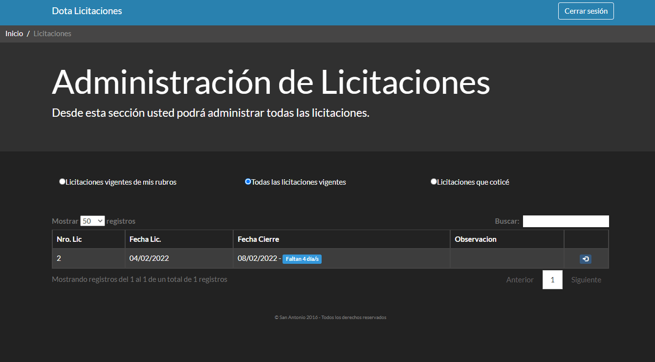Open the Mostrar registros count dropdown

[92, 221]
